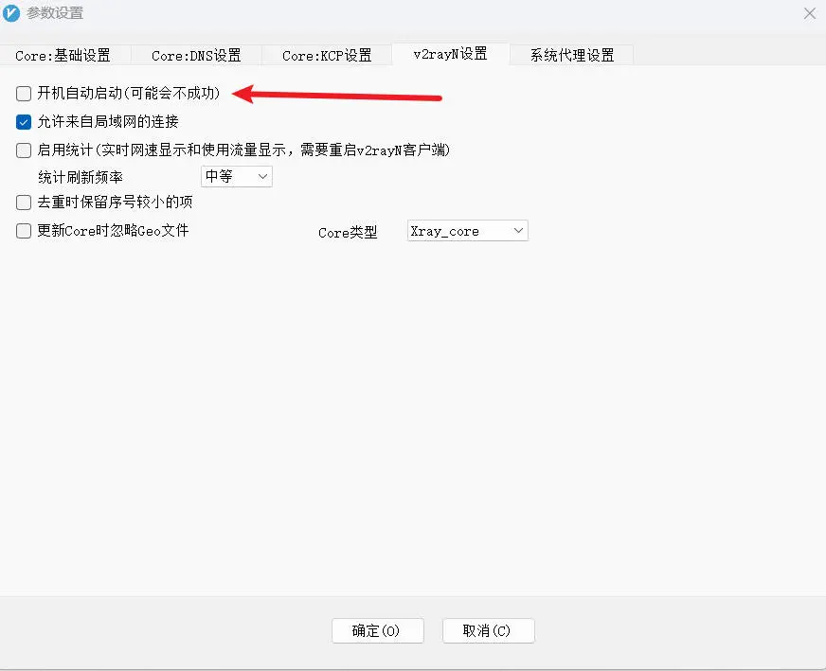Confirm with 确定(O) button

[378, 630]
